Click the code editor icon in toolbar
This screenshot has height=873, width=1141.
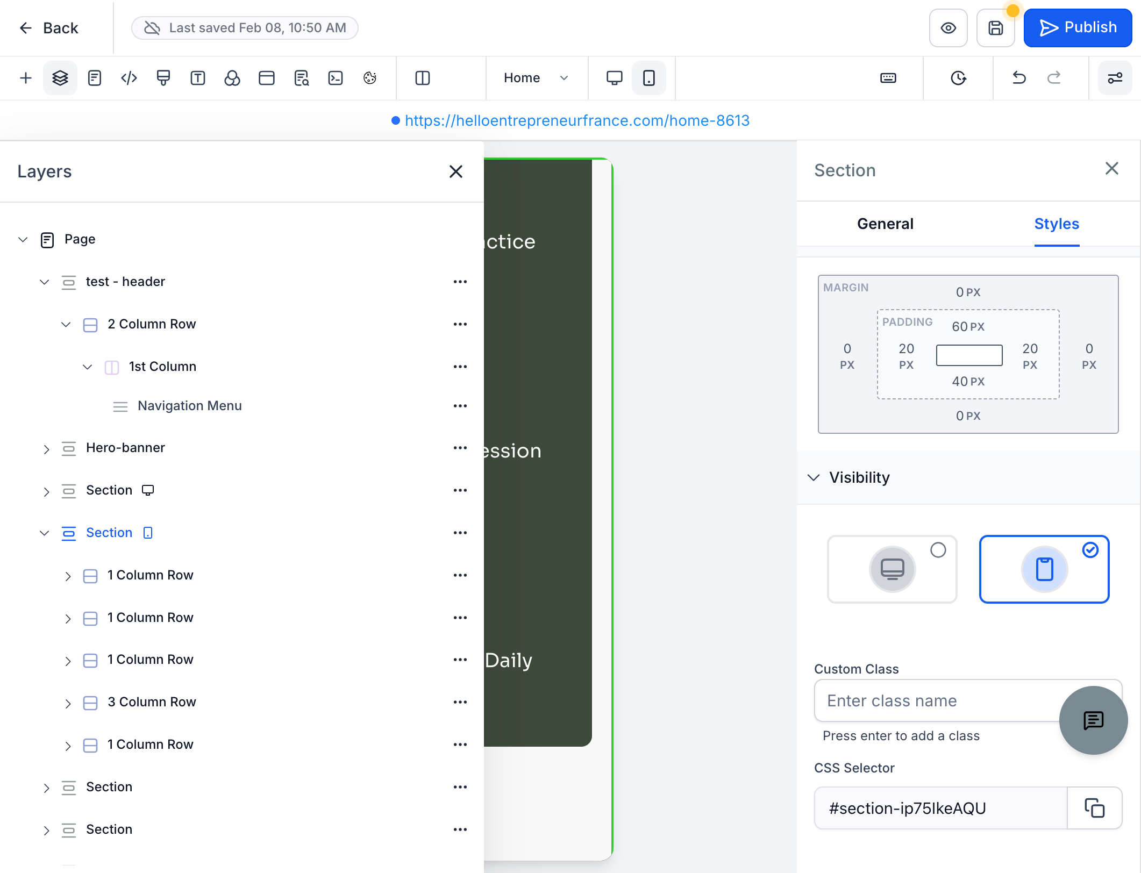click(129, 78)
